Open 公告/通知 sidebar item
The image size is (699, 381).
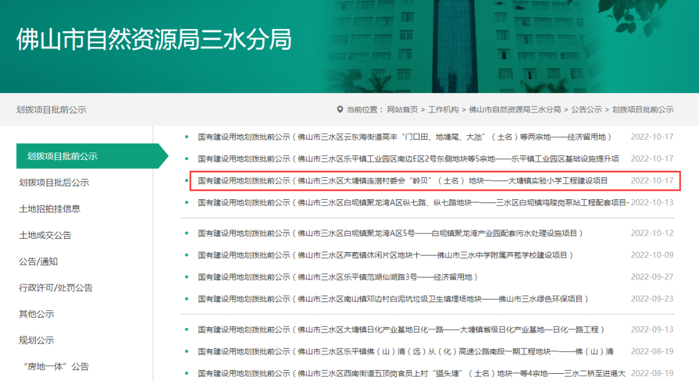click(x=38, y=261)
